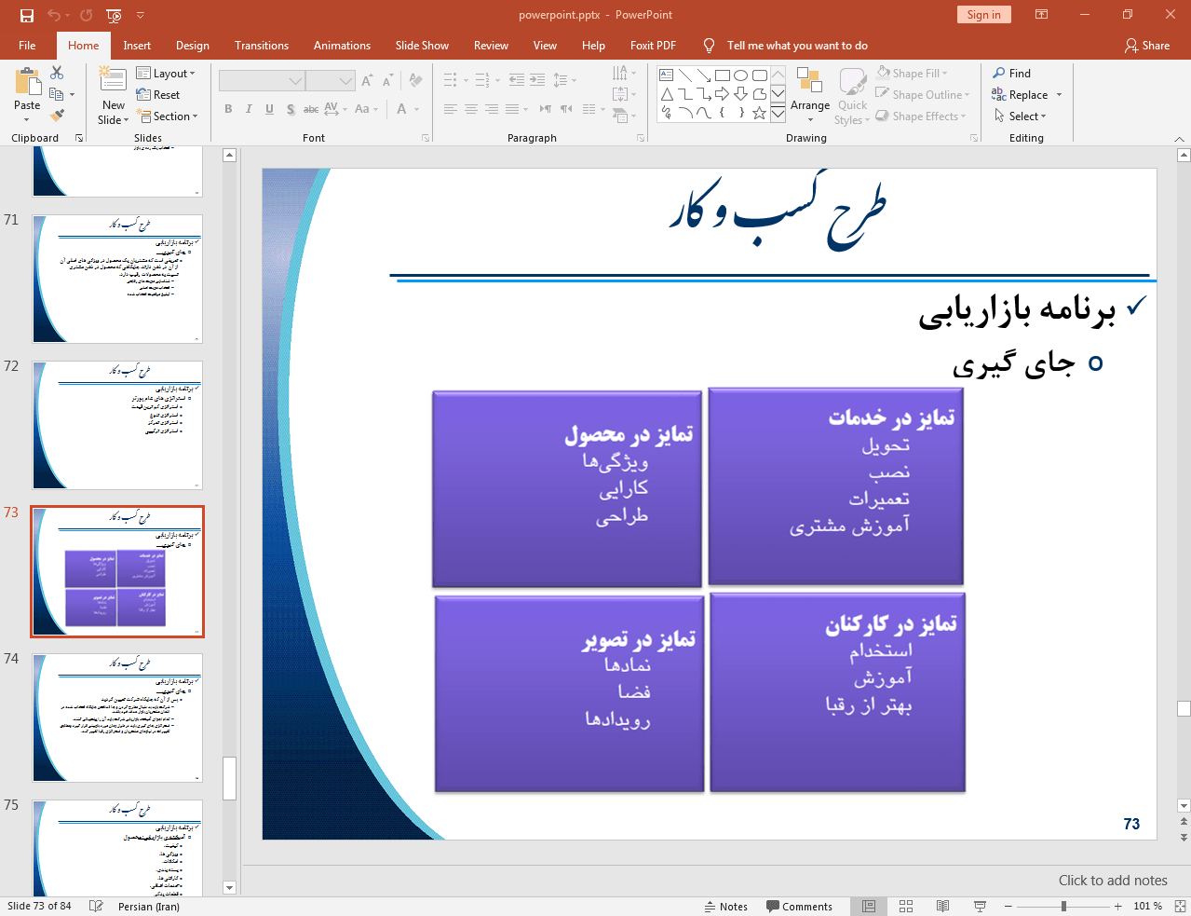Switch to Reading View in the status bar

[942, 906]
